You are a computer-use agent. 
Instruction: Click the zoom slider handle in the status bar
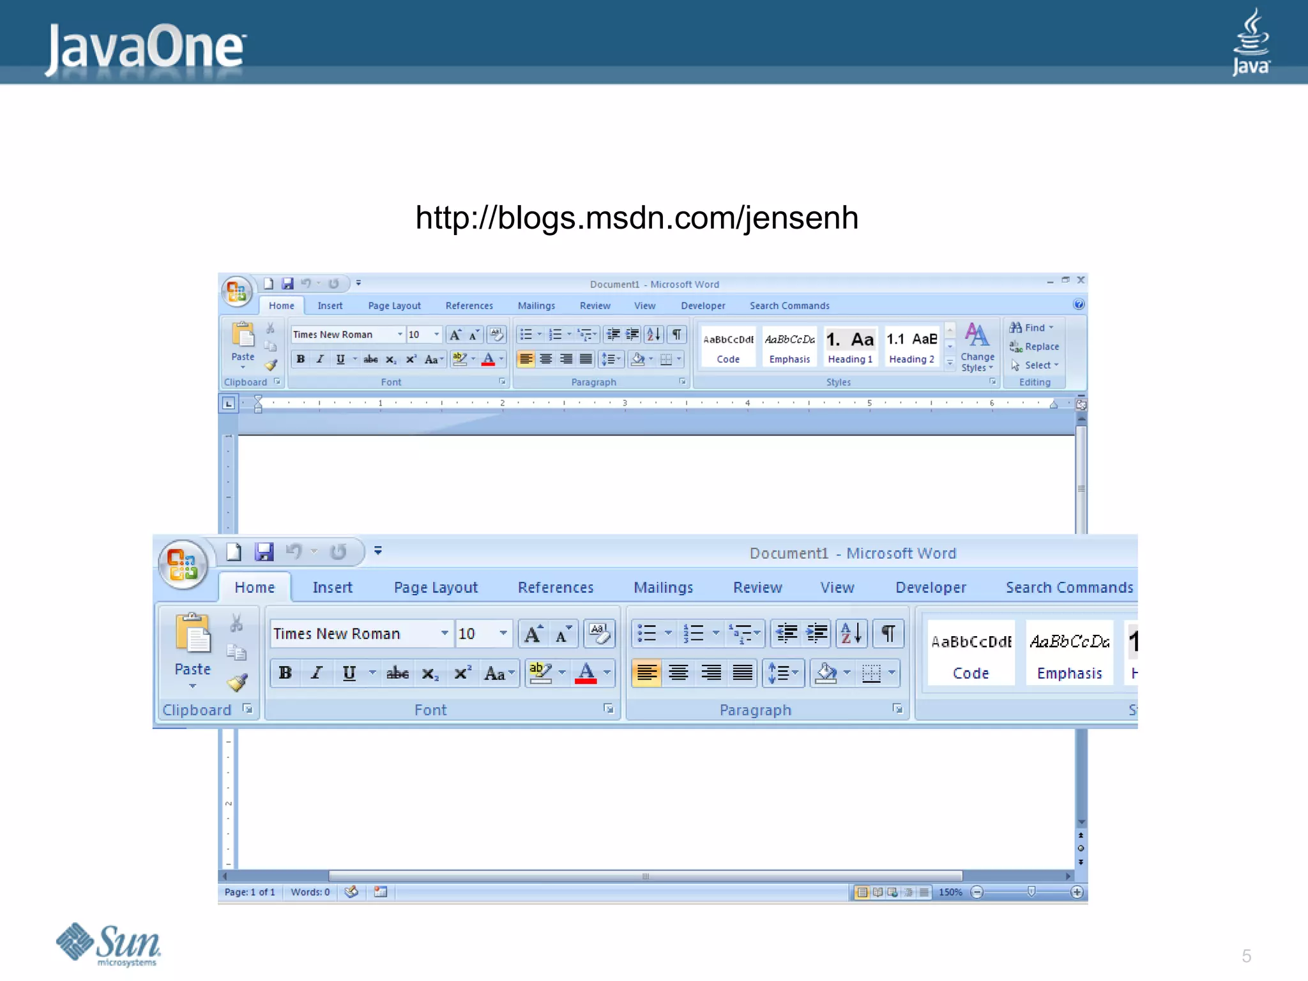1031,892
